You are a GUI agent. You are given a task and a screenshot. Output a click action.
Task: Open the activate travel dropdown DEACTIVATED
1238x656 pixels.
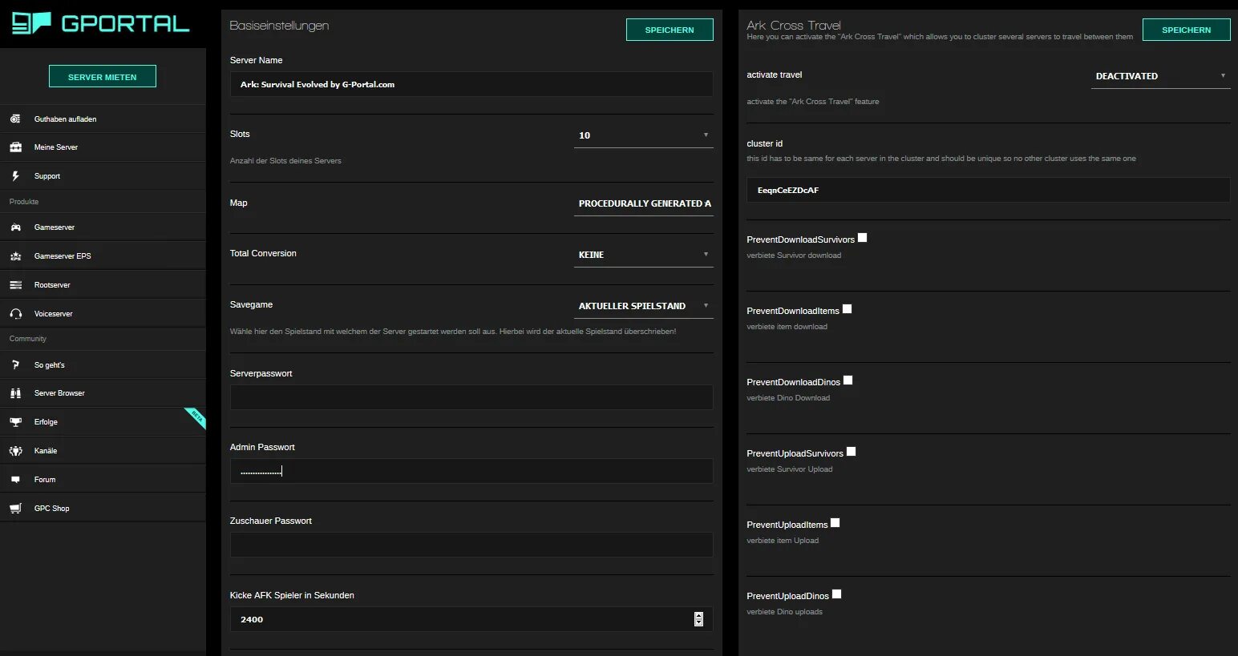(x=1160, y=76)
